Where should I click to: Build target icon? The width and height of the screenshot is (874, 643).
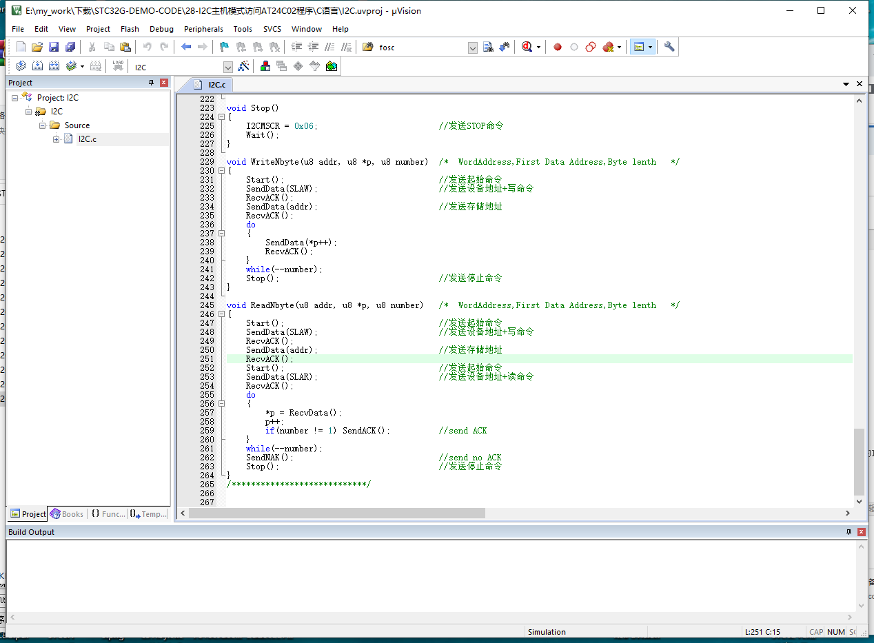(x=37, y=66)
